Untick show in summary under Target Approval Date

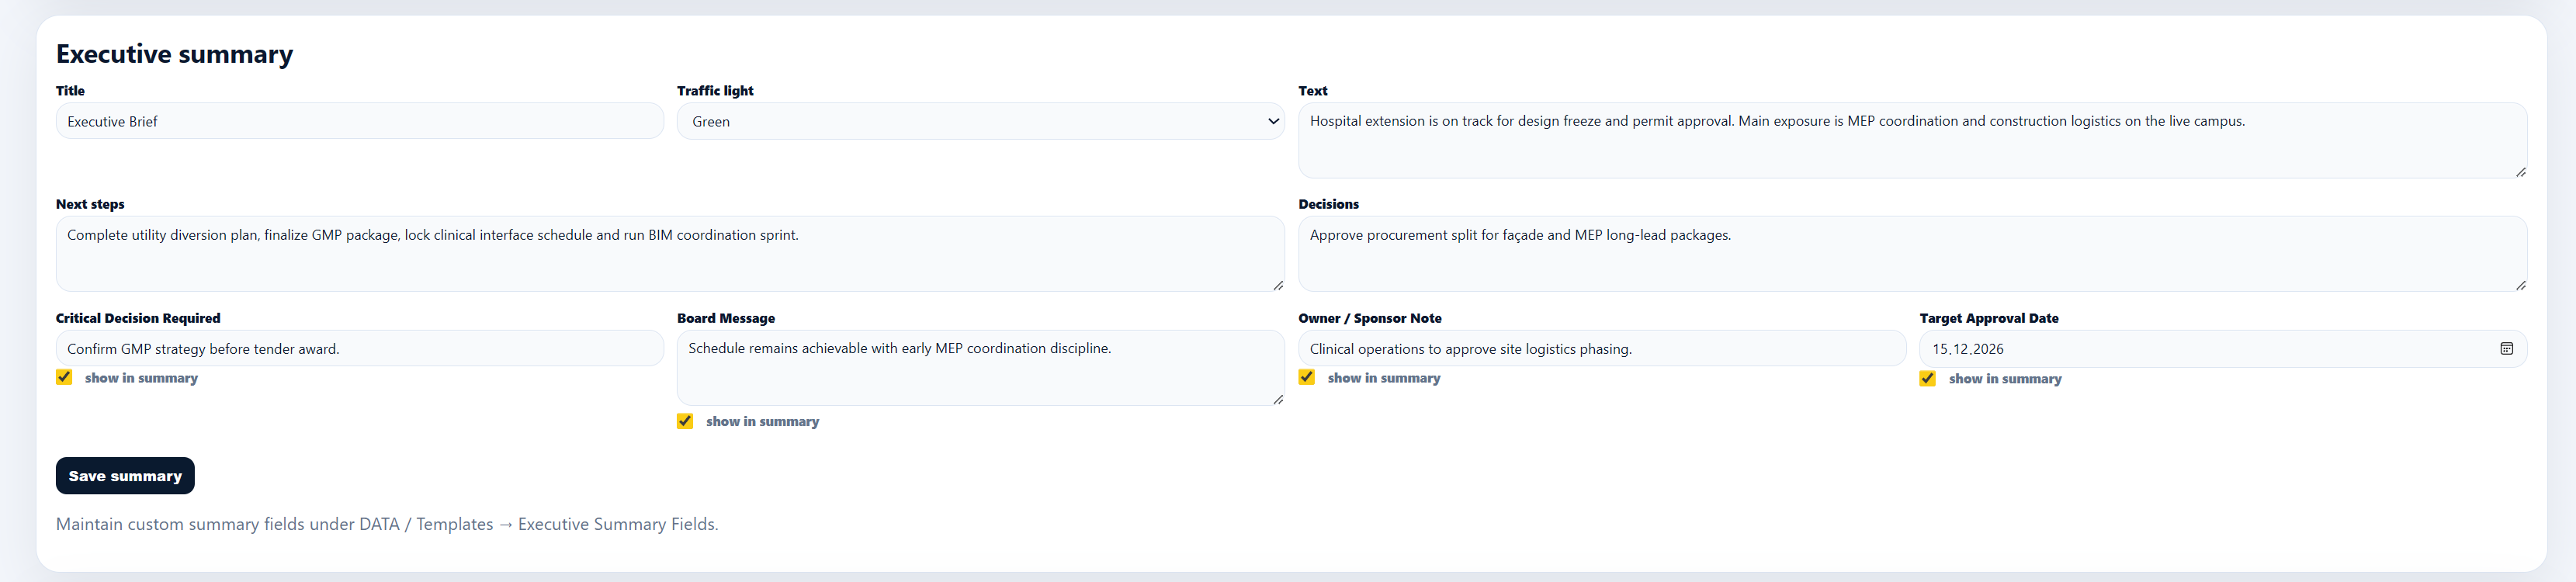[1927, 378]
